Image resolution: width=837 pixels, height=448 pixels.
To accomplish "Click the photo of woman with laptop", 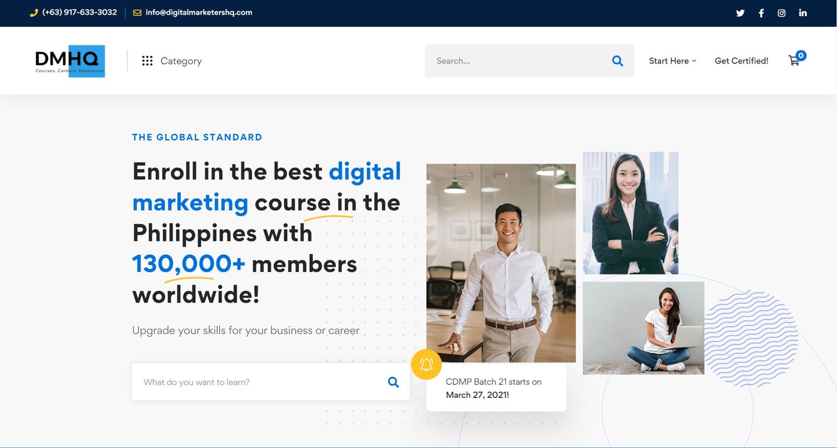I will (643, 328).
